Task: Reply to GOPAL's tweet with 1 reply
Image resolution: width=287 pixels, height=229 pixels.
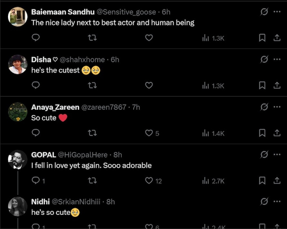Action: 36,180
